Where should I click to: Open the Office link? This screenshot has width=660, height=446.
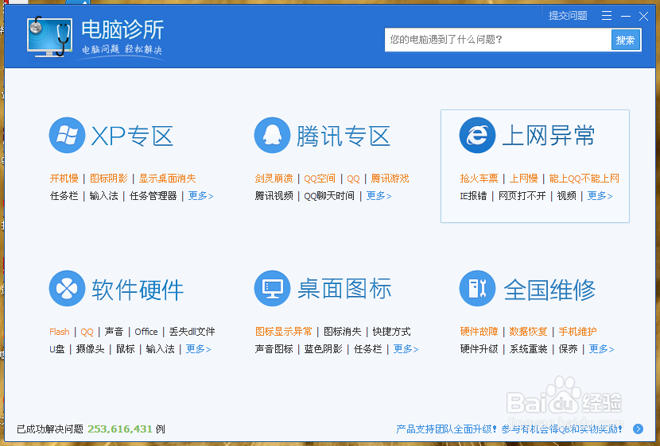tap(146, 332)
